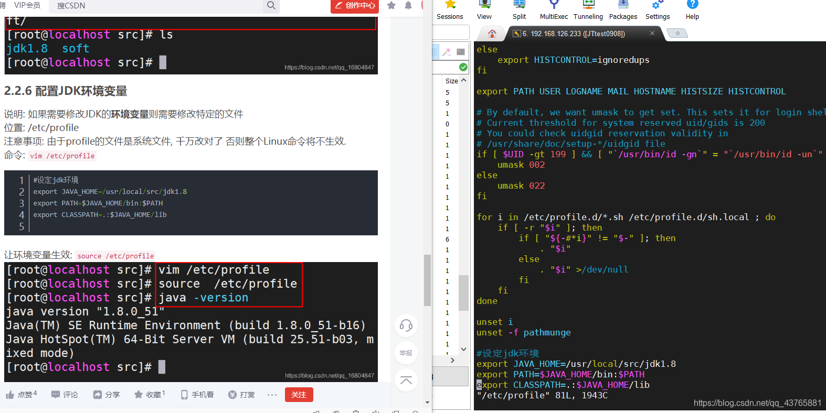
Task: Click terminal line 'export PATH=$JAVA_HOME/bin:$PATH'
Action: coord(560,374)
